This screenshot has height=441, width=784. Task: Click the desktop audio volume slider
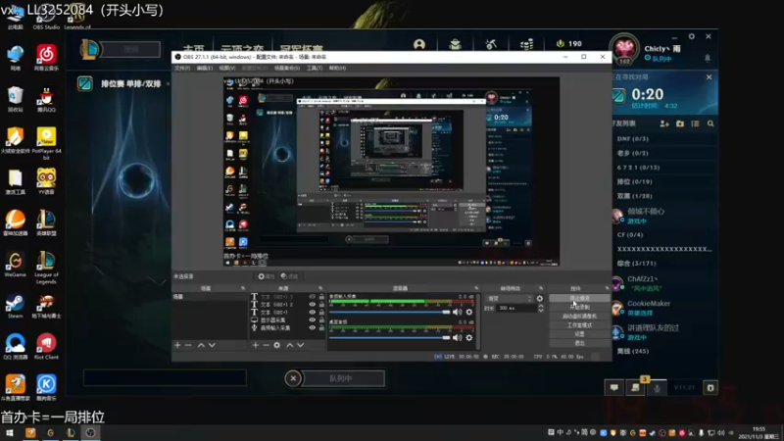point(389,337)
